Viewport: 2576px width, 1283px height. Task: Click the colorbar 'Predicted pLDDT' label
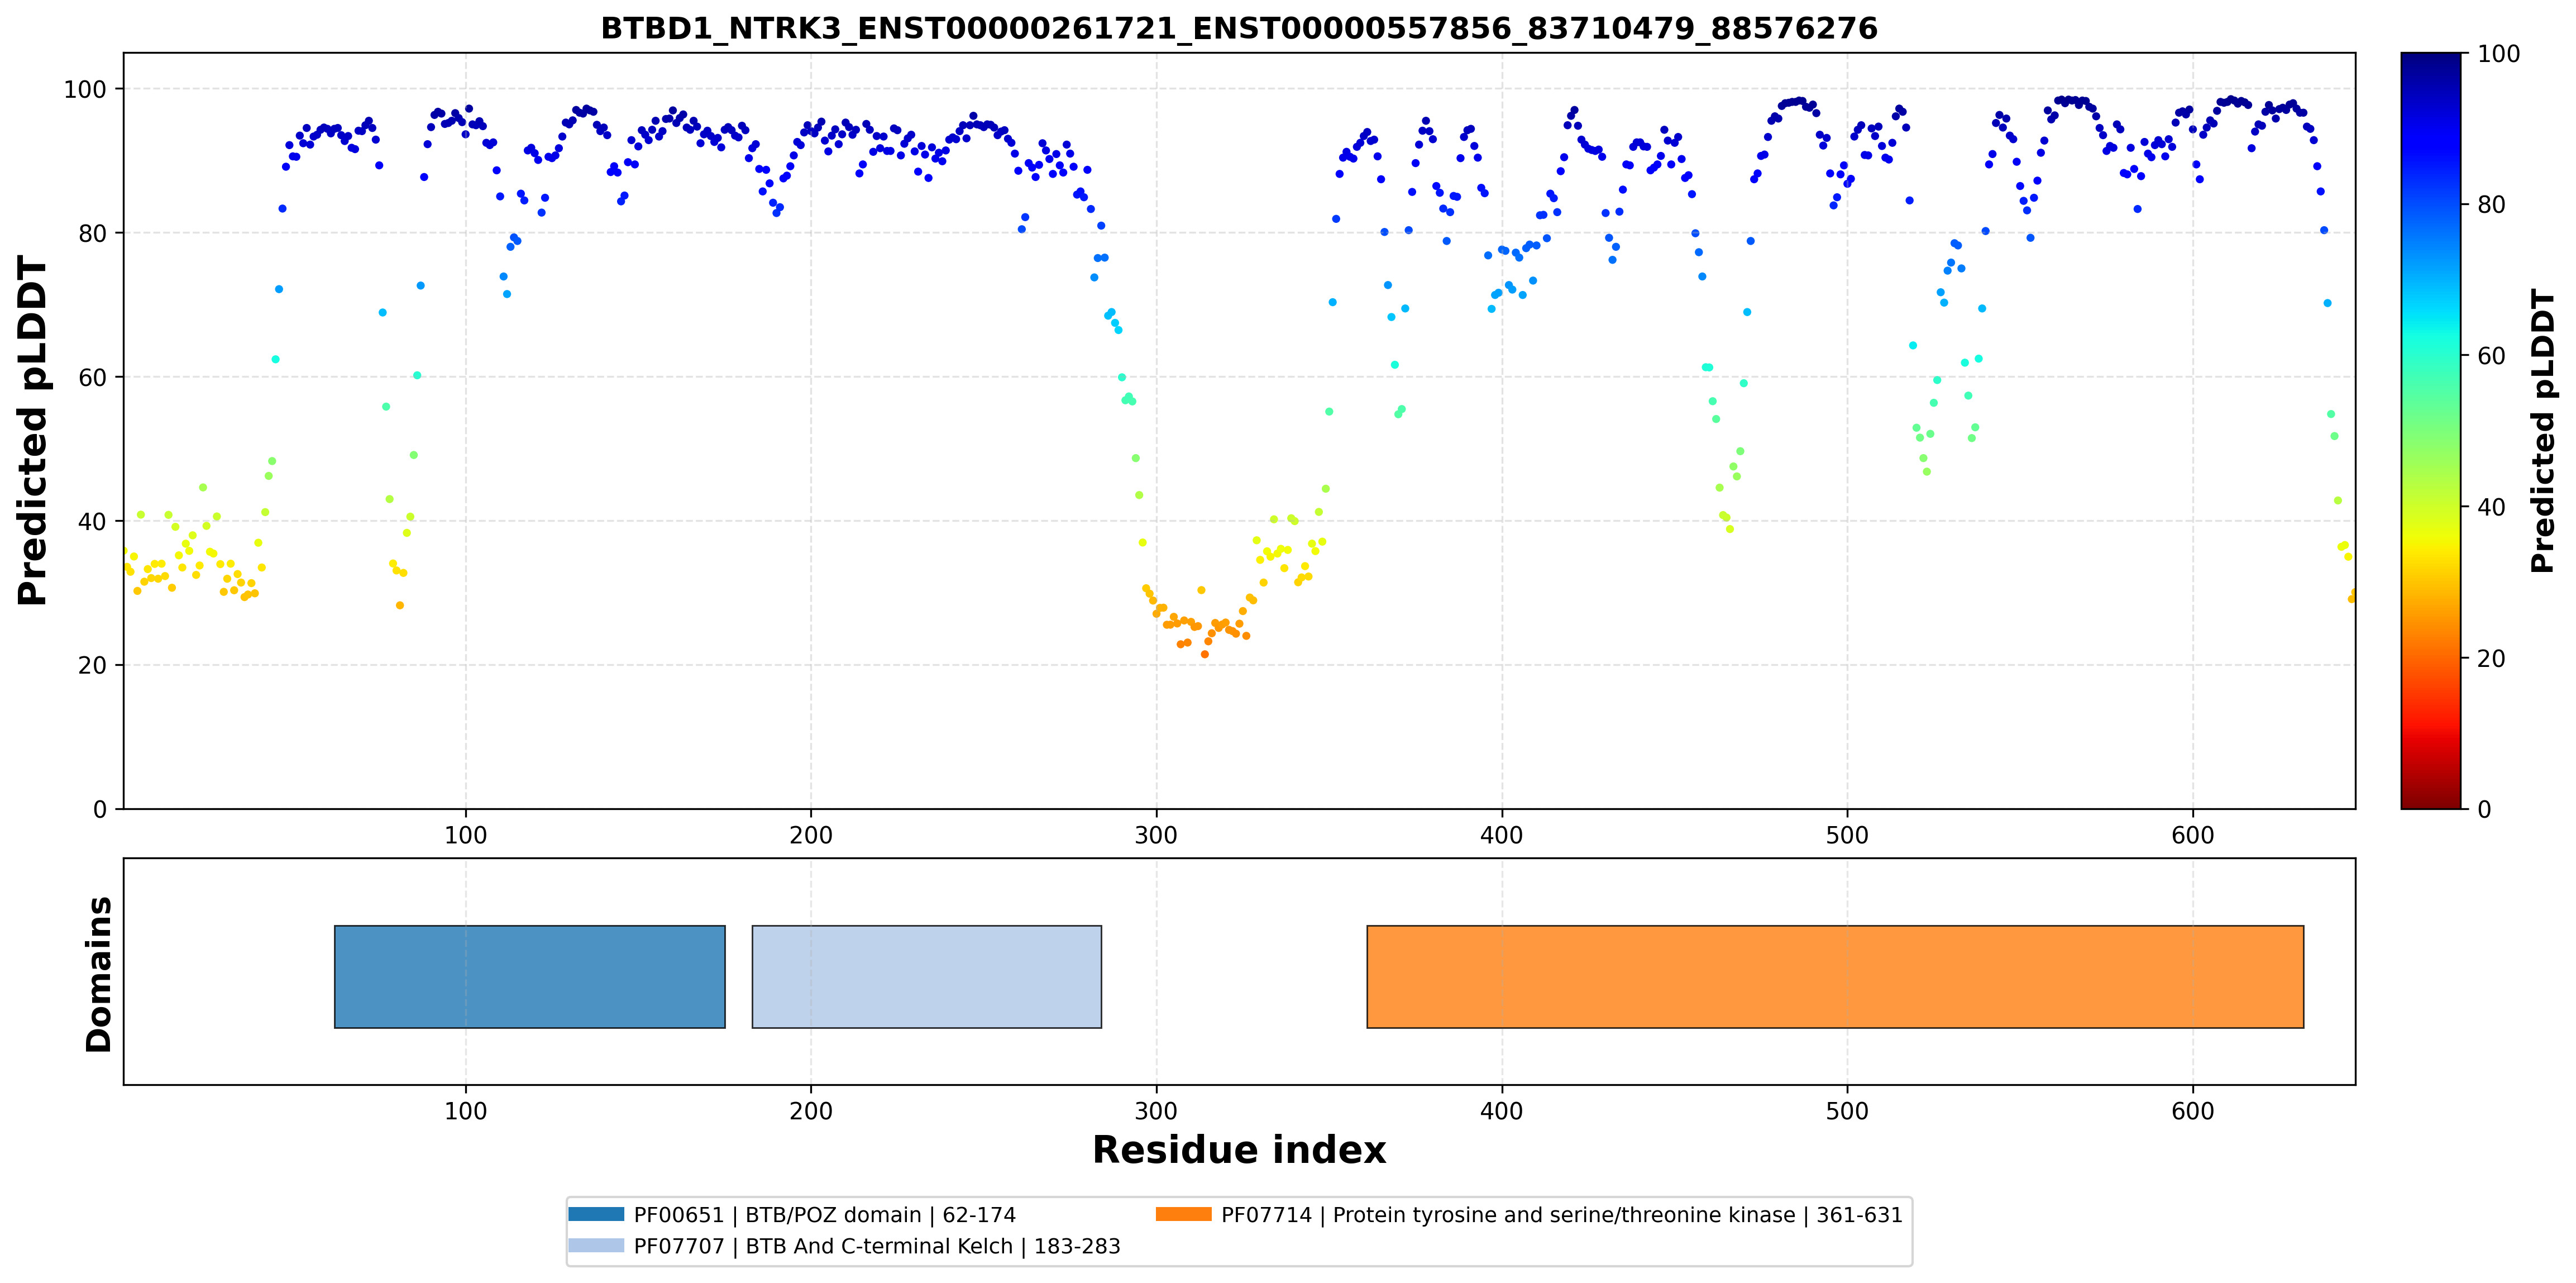point(2542,431)
